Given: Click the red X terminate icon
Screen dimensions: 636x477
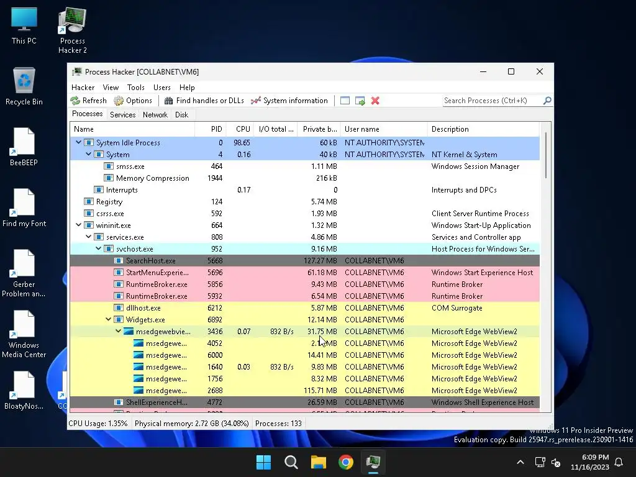Looking at the screenshot, I should 375,101.
